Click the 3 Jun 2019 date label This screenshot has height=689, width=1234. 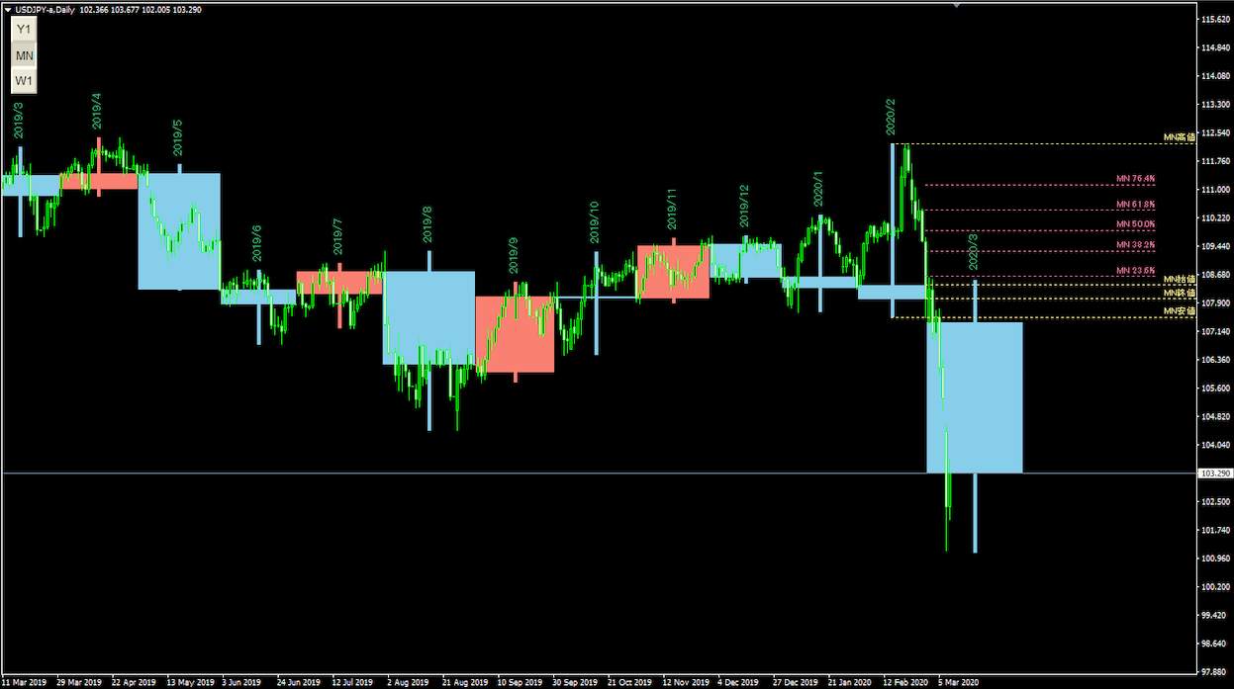[x=241, y=682]
